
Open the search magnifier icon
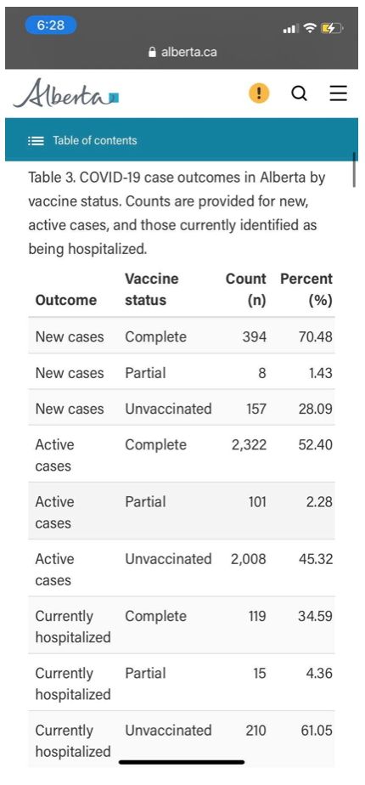pos(299,93)
